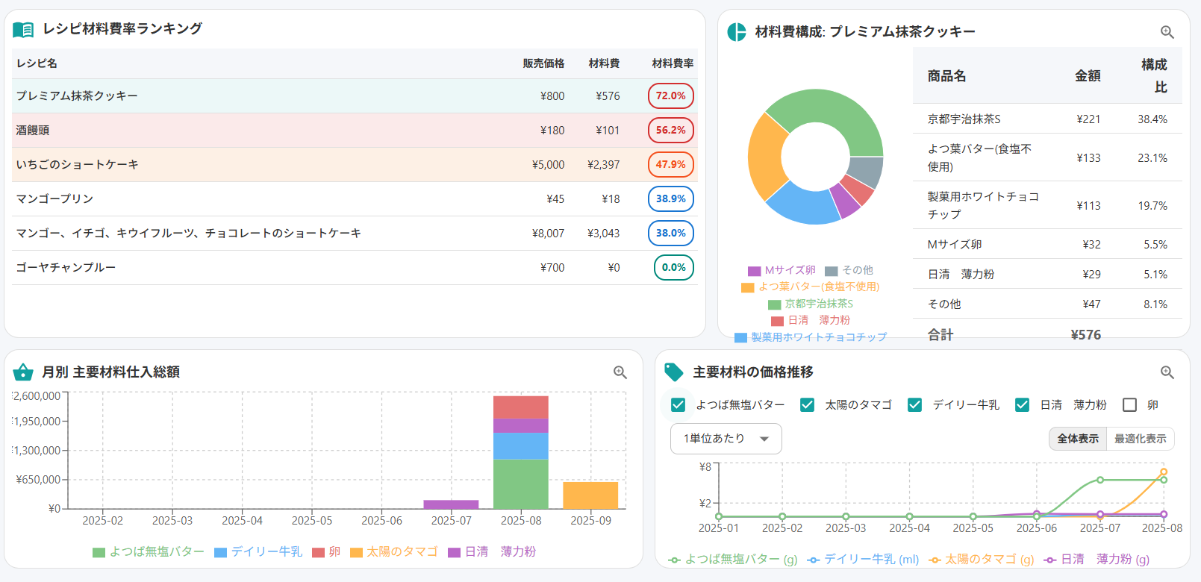Toggle よつば無塩バター (g) line chart legend
This screenshot has width=1201, height=582.
click(x=733, y=559)
